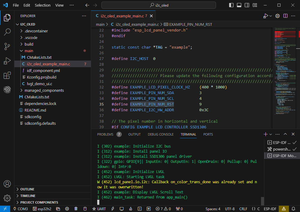The width and height of the screenshot is (300, 212).
Task: Go back in navigation history
Action: [x=87, y=5]
